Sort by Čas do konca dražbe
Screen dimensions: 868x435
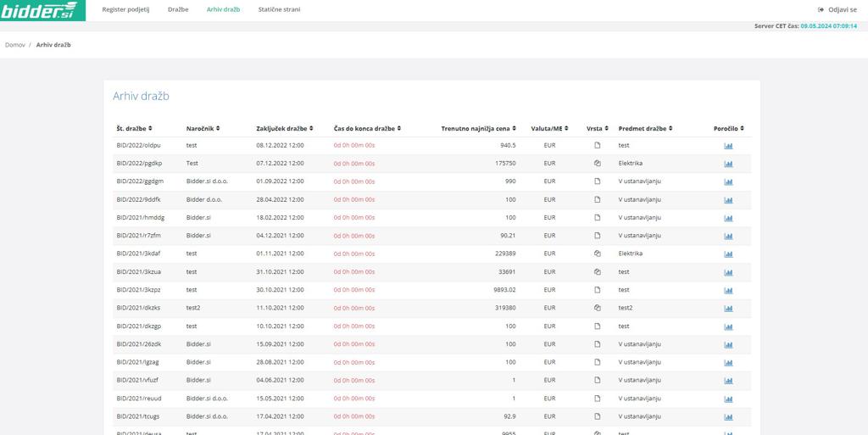[x=367, y=128]
